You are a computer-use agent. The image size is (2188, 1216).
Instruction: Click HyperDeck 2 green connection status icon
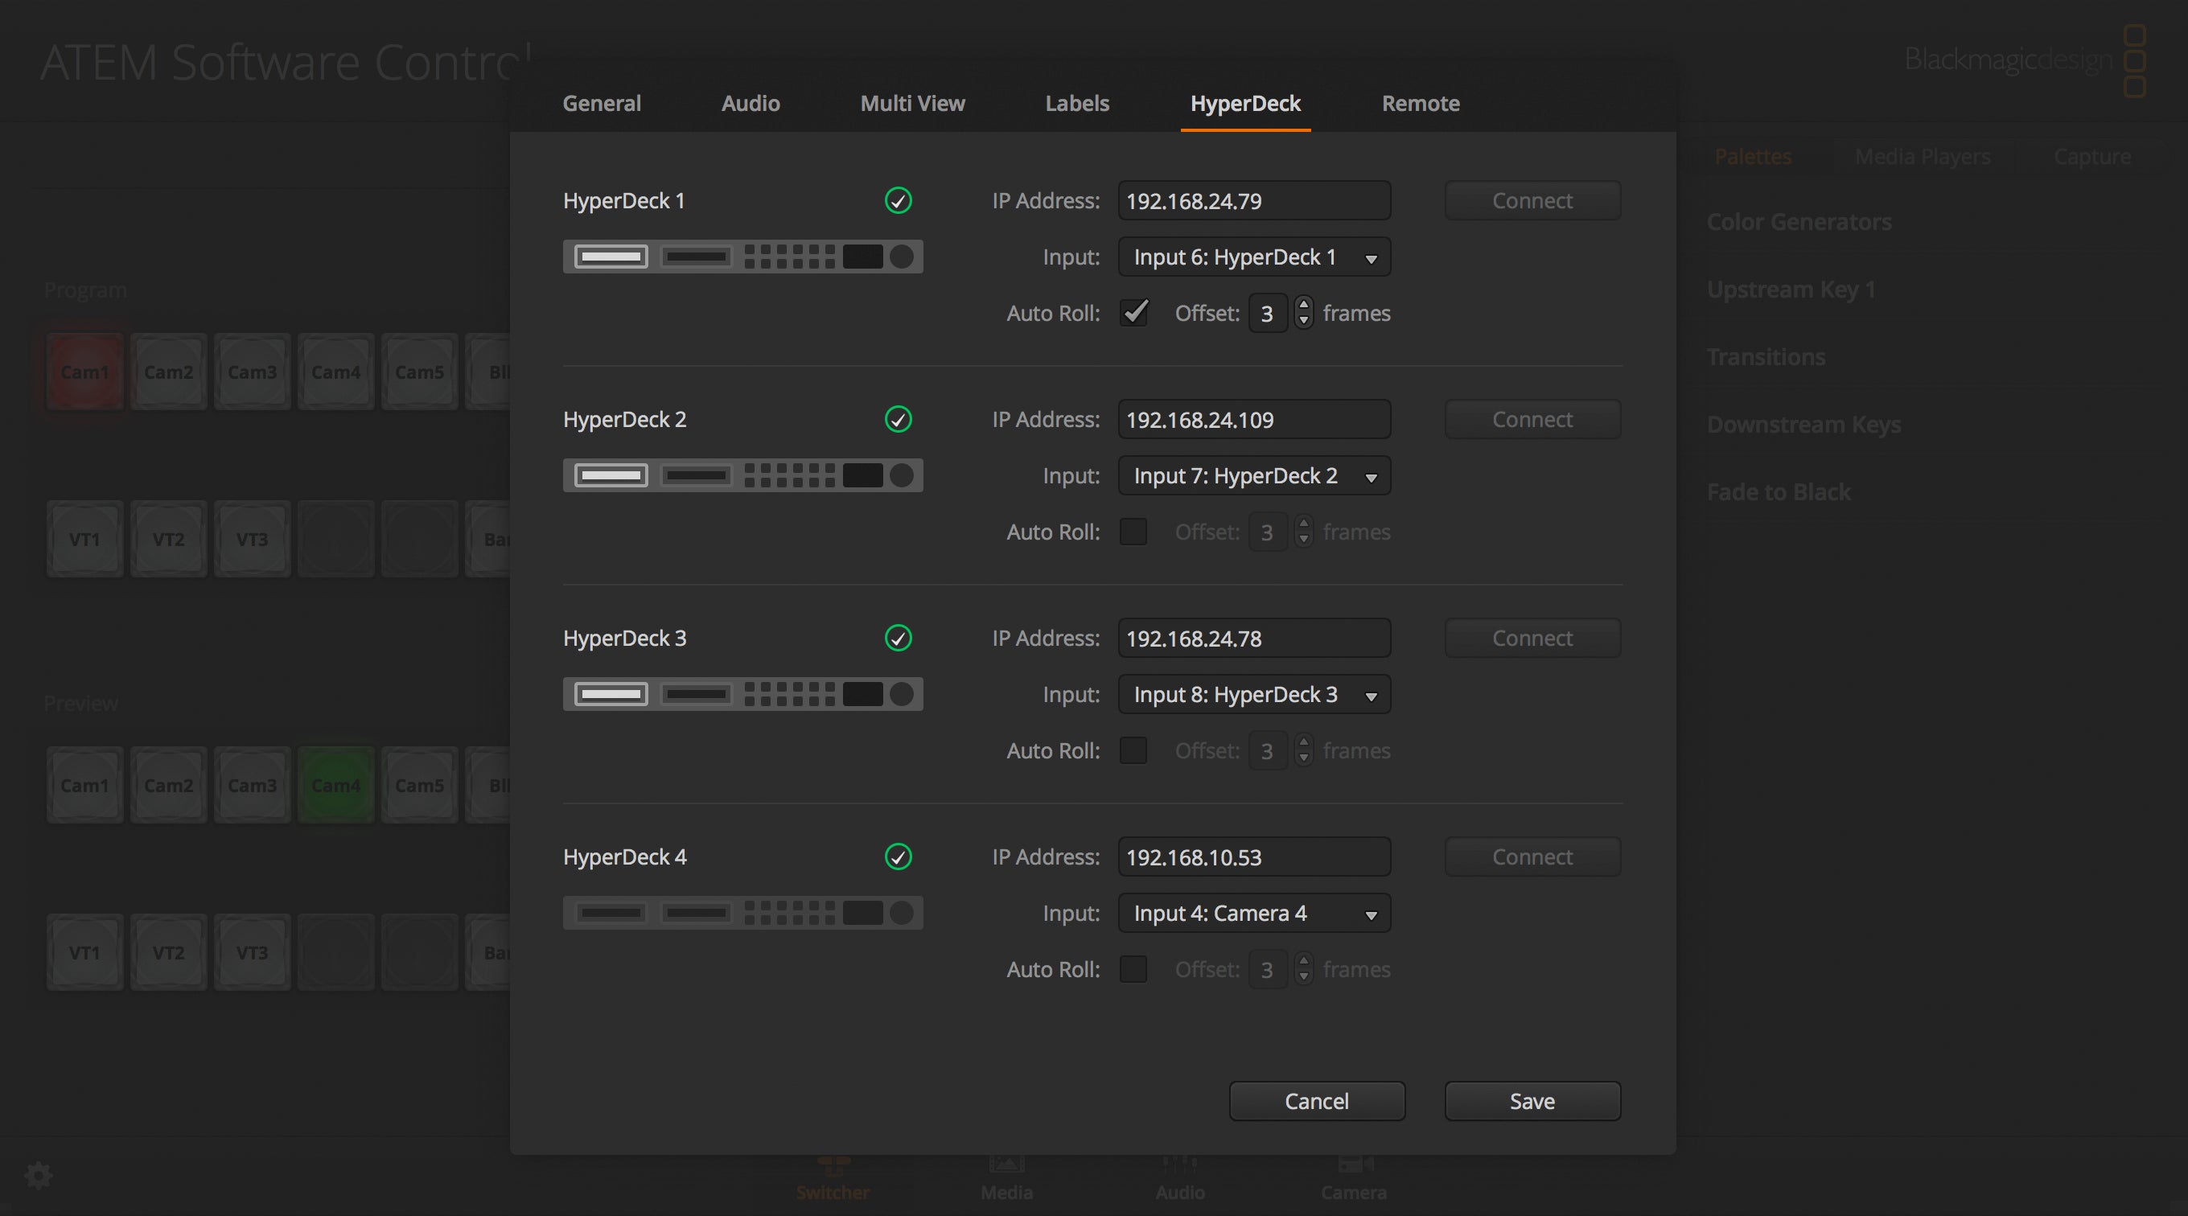pyautogui.click(x=898, y=419)
